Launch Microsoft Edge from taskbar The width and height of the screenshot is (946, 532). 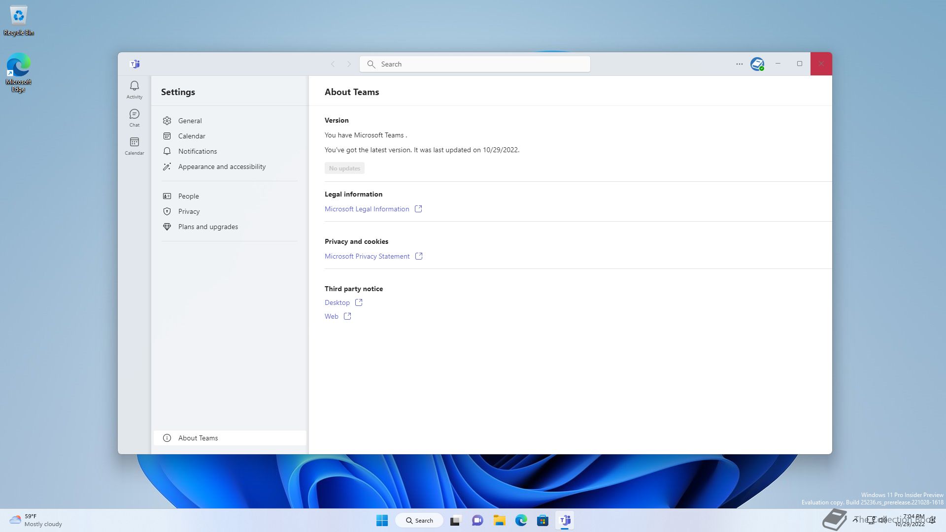pos(521,520)
